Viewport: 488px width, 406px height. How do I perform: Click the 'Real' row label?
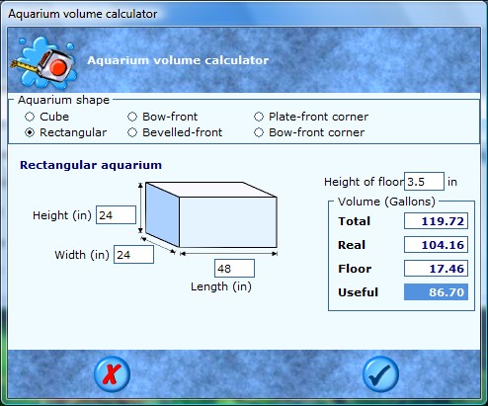(352, 245)
